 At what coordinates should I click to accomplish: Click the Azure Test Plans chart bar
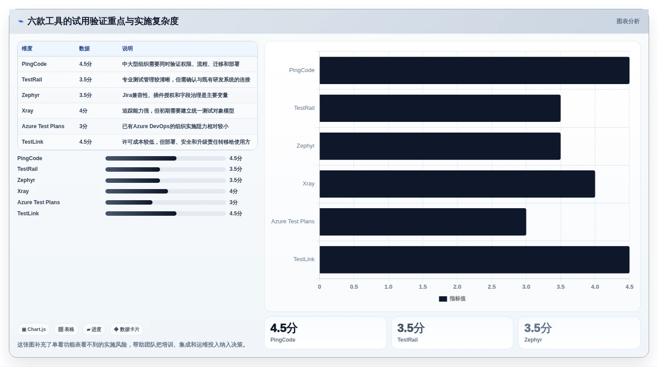[x=423, y=222]
